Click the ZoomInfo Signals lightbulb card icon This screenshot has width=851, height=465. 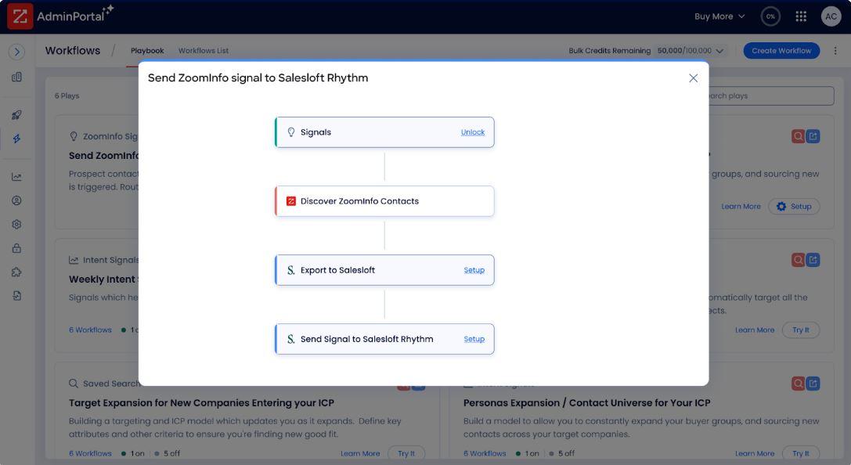[x=74, y=136]
